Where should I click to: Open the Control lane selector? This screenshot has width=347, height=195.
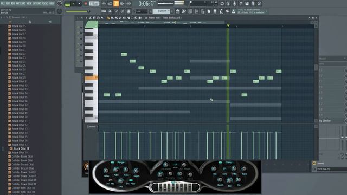(x=91, y=126)
